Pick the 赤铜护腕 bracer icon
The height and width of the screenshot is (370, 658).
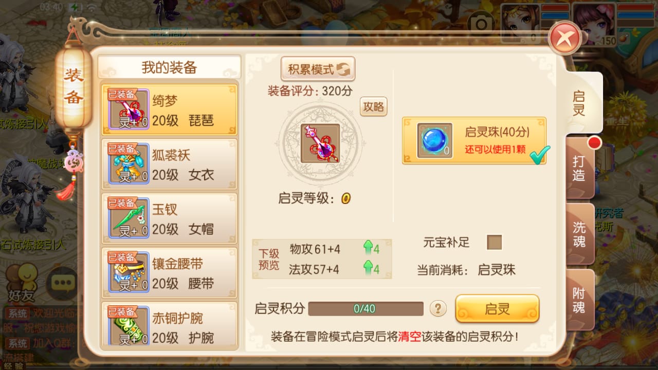click(129, 326)
